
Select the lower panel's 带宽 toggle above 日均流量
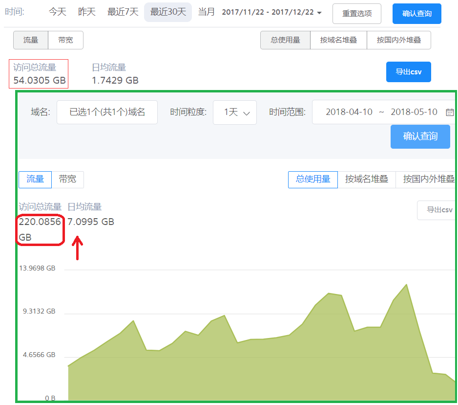click(67, 180)
